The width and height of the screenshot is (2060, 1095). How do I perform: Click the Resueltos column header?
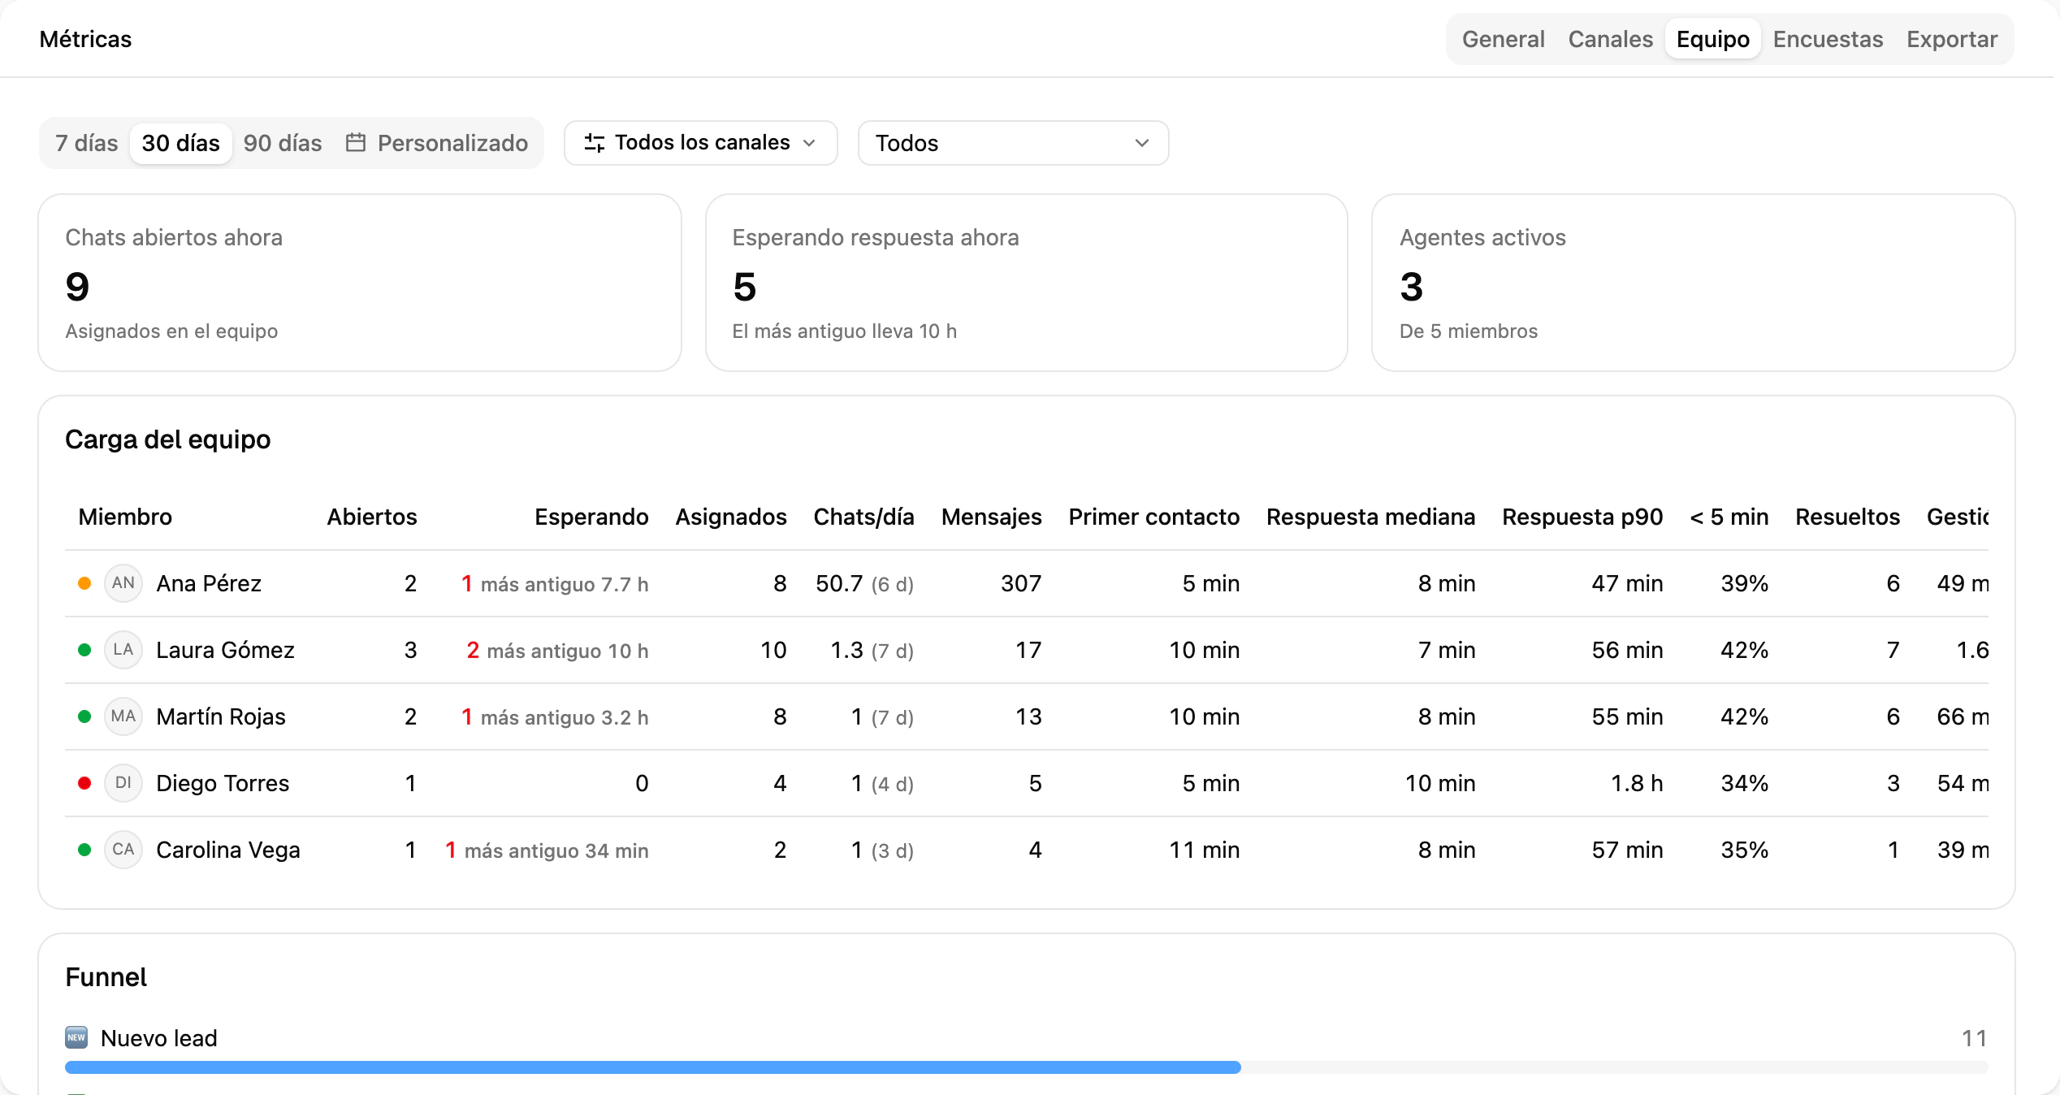tap(1847, 517)
